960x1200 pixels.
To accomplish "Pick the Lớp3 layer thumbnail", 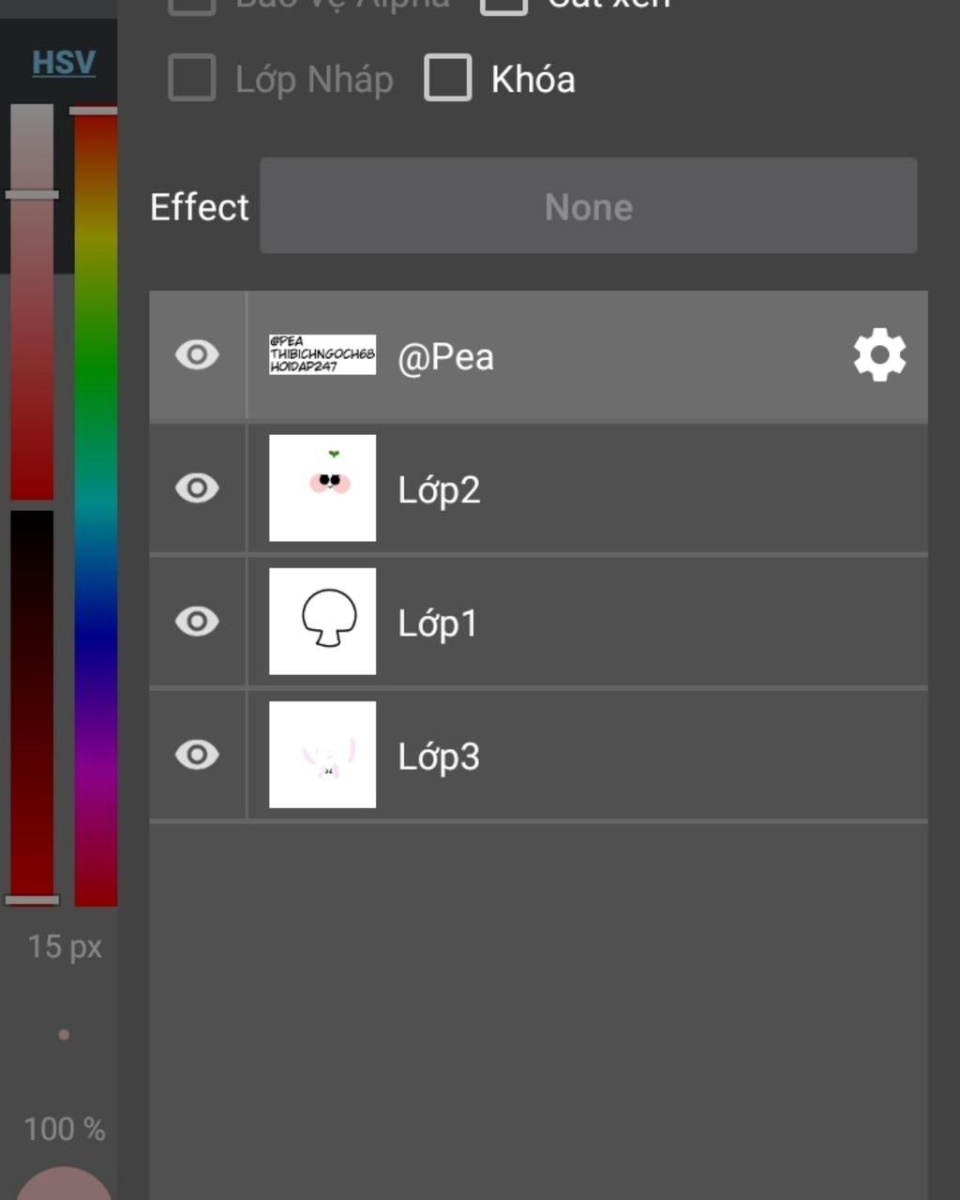I will click(322, 755).
